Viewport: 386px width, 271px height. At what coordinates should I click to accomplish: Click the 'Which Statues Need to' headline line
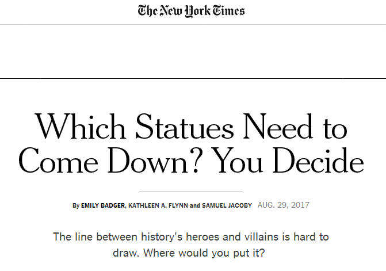(191, 126)
